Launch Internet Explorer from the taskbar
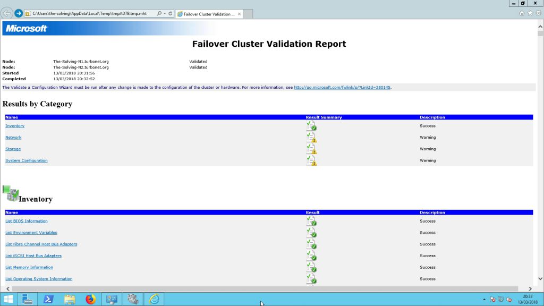The height and width of the screenshot is (306, 544). pyautogui.click(x=154, y=299)
